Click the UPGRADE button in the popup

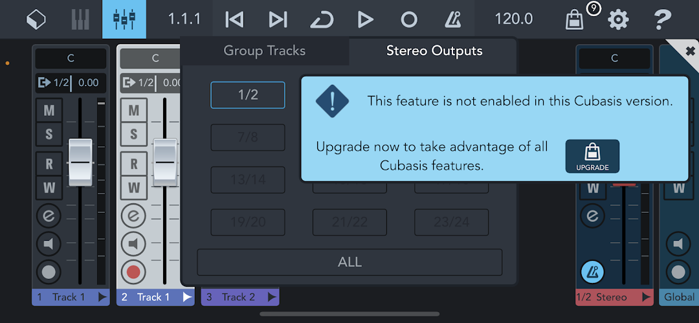[x=592, y=156]
